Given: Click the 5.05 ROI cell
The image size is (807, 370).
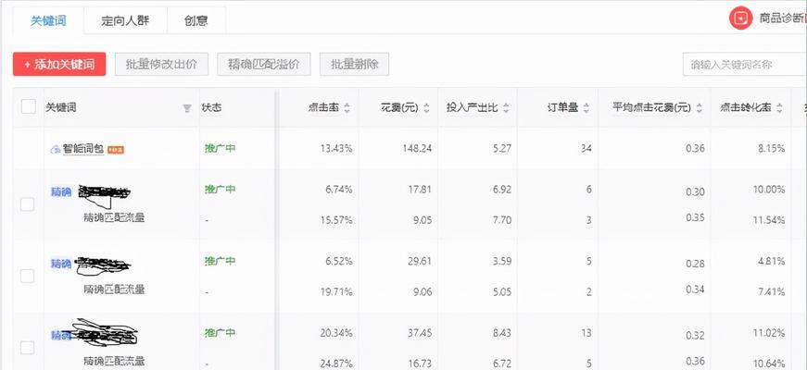Looking at the screenshot, I should click(502, 292).
